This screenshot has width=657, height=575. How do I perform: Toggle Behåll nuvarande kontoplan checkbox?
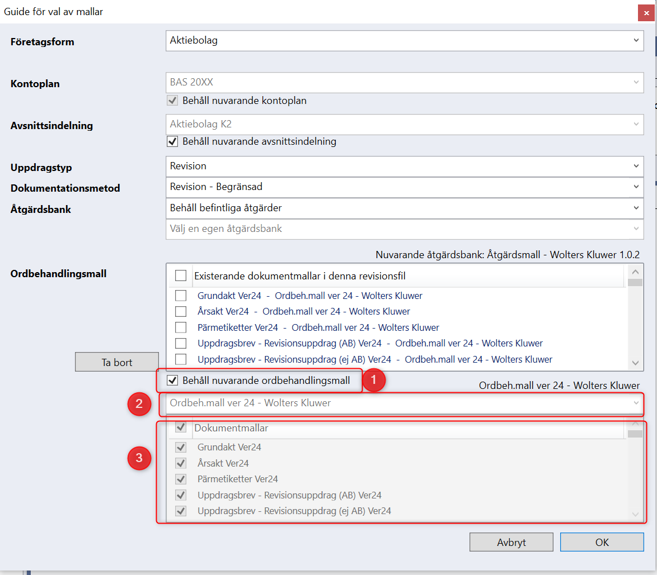pyautogui.click(x=172, y=101)
